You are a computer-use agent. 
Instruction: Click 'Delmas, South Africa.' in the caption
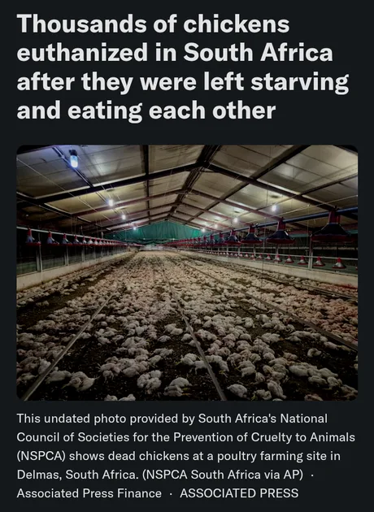click(78, 475)
